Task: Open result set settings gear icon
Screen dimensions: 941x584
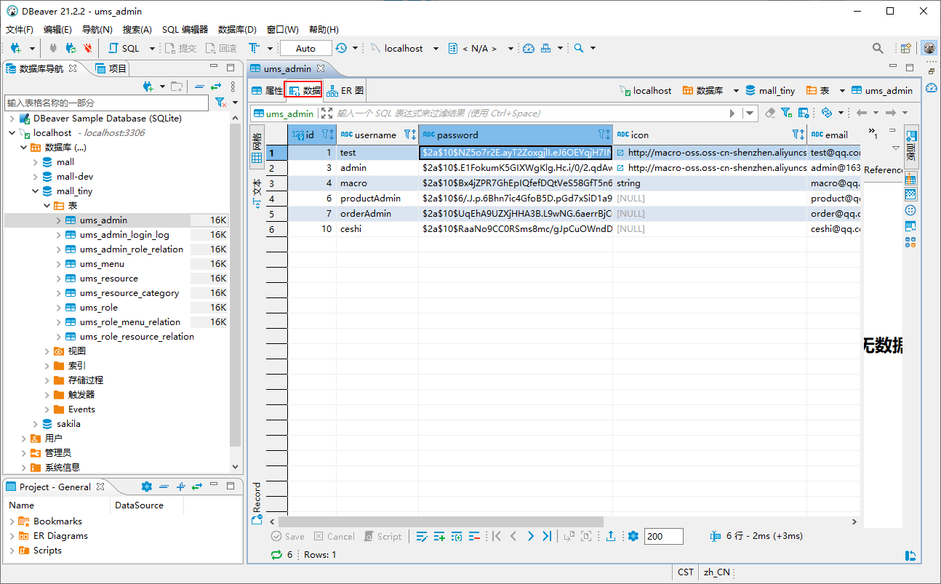Action: pos(633,536)
